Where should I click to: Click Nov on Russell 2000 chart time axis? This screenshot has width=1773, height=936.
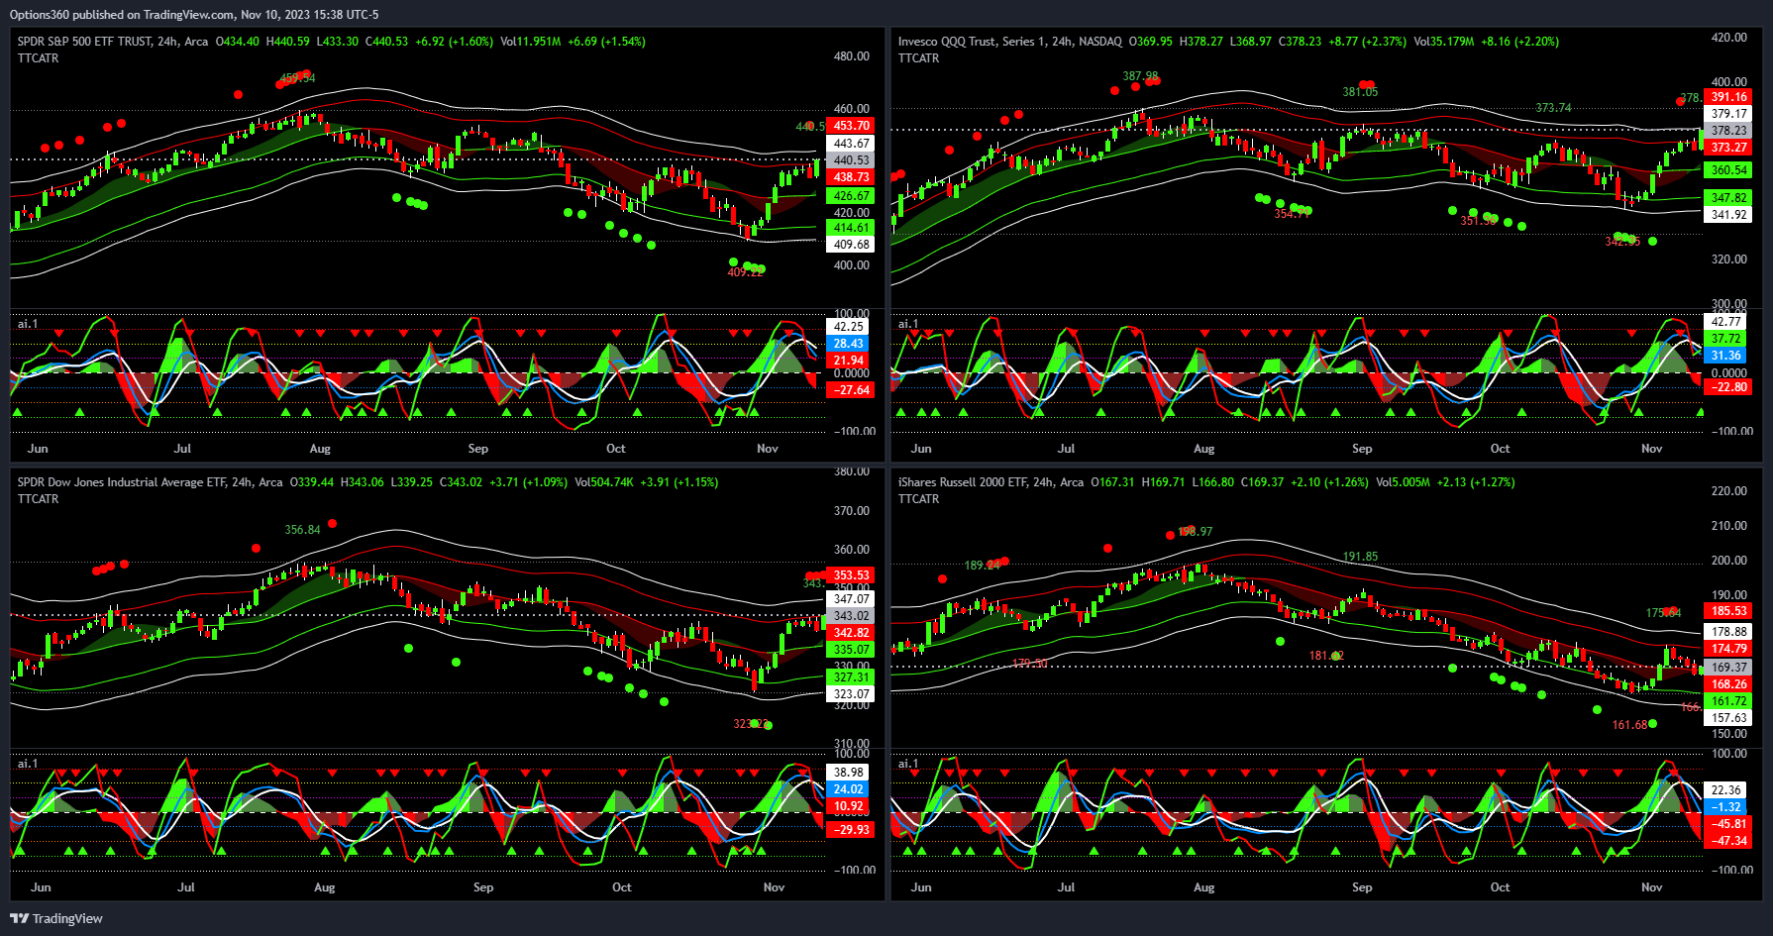1651,887
